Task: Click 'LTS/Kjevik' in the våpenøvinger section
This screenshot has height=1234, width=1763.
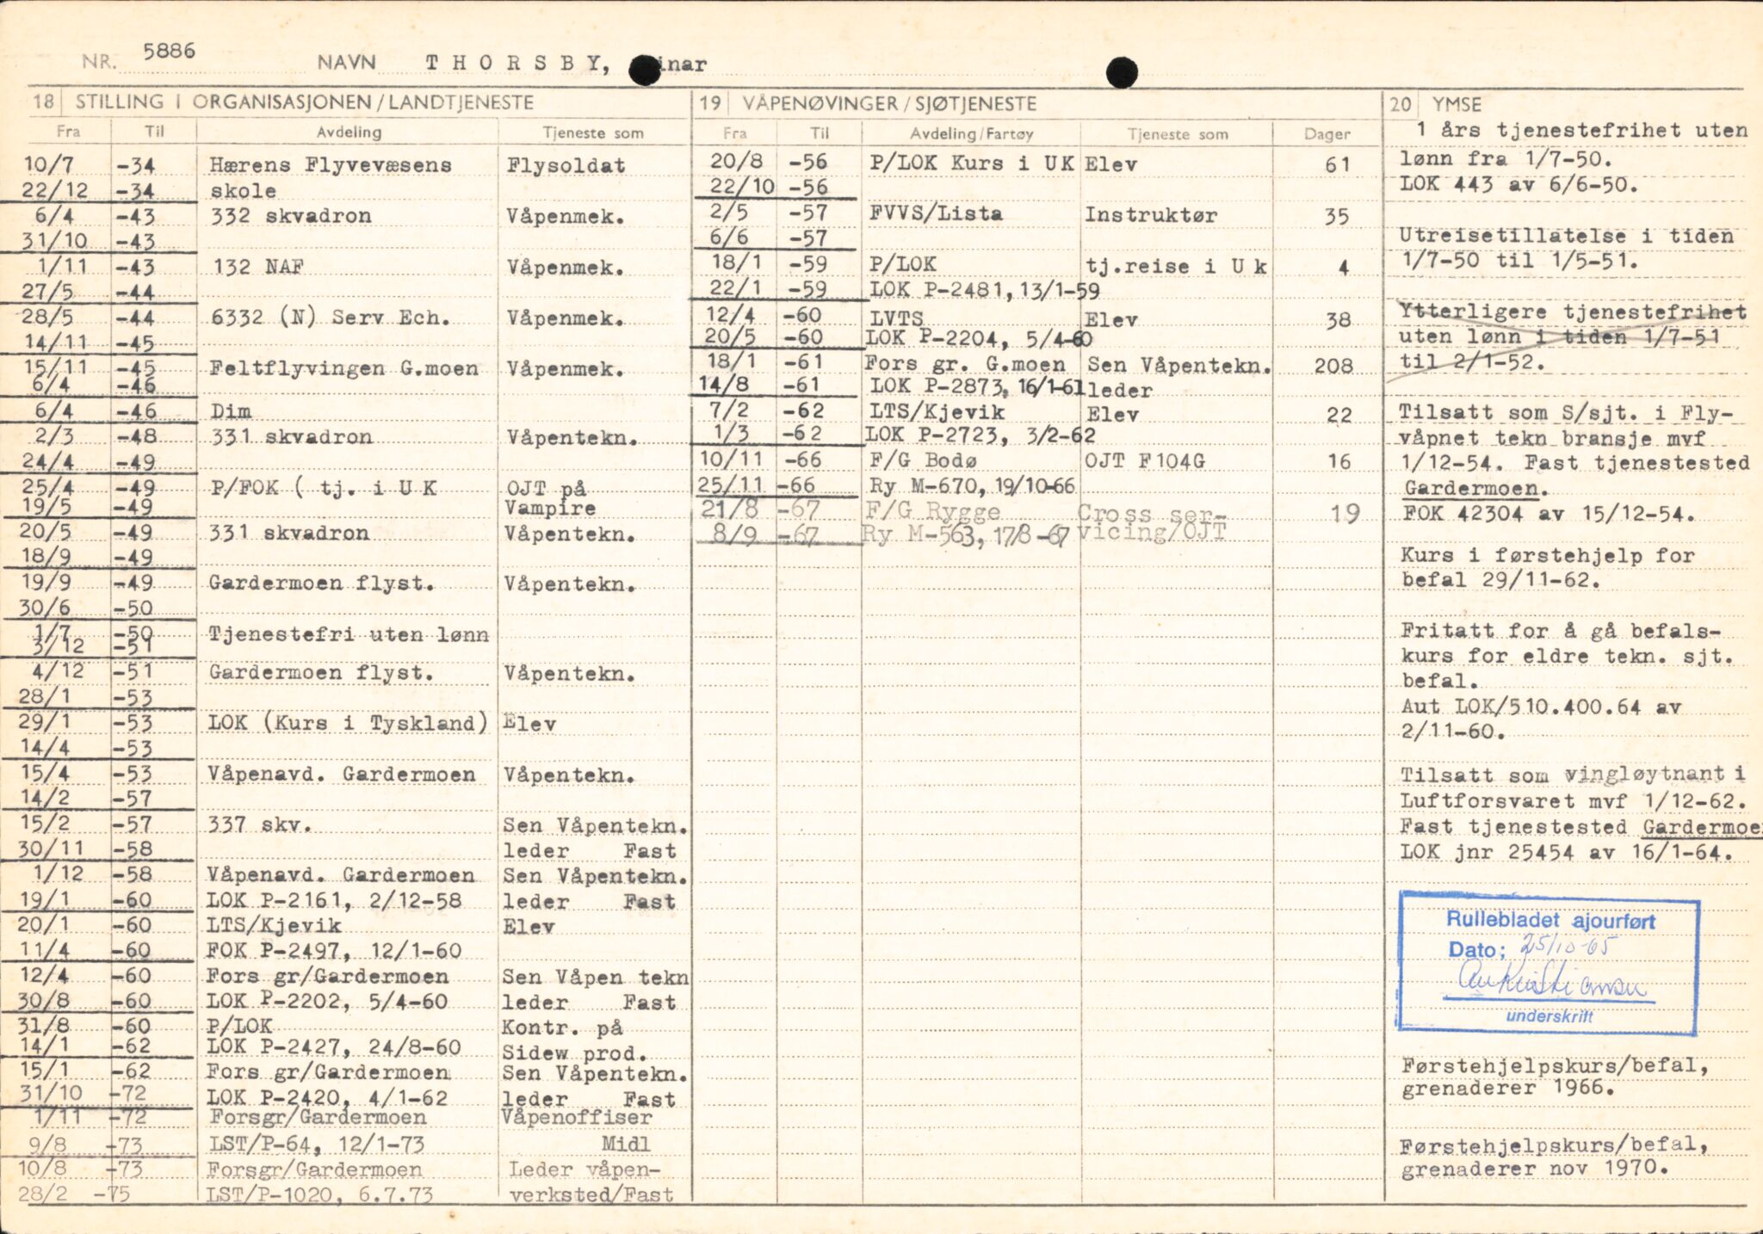Action: [x=937, y=411]
